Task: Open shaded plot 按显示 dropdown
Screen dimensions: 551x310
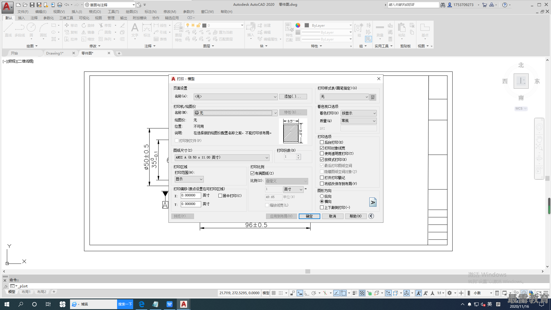Action: (x=359, y=113)
